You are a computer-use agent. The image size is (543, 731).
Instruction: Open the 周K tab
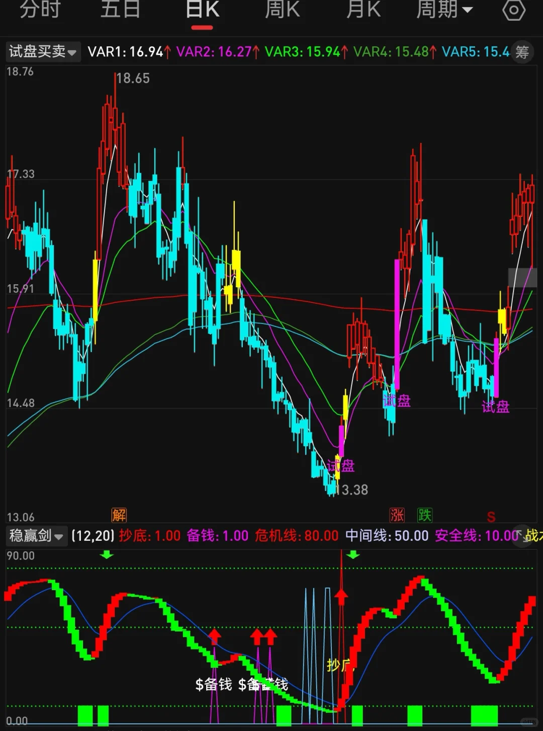coord(283,9)
